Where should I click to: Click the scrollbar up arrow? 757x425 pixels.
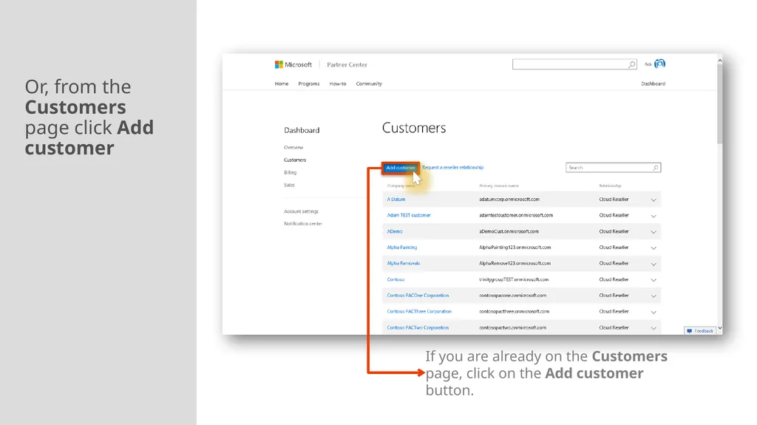(x=719, y=61)
